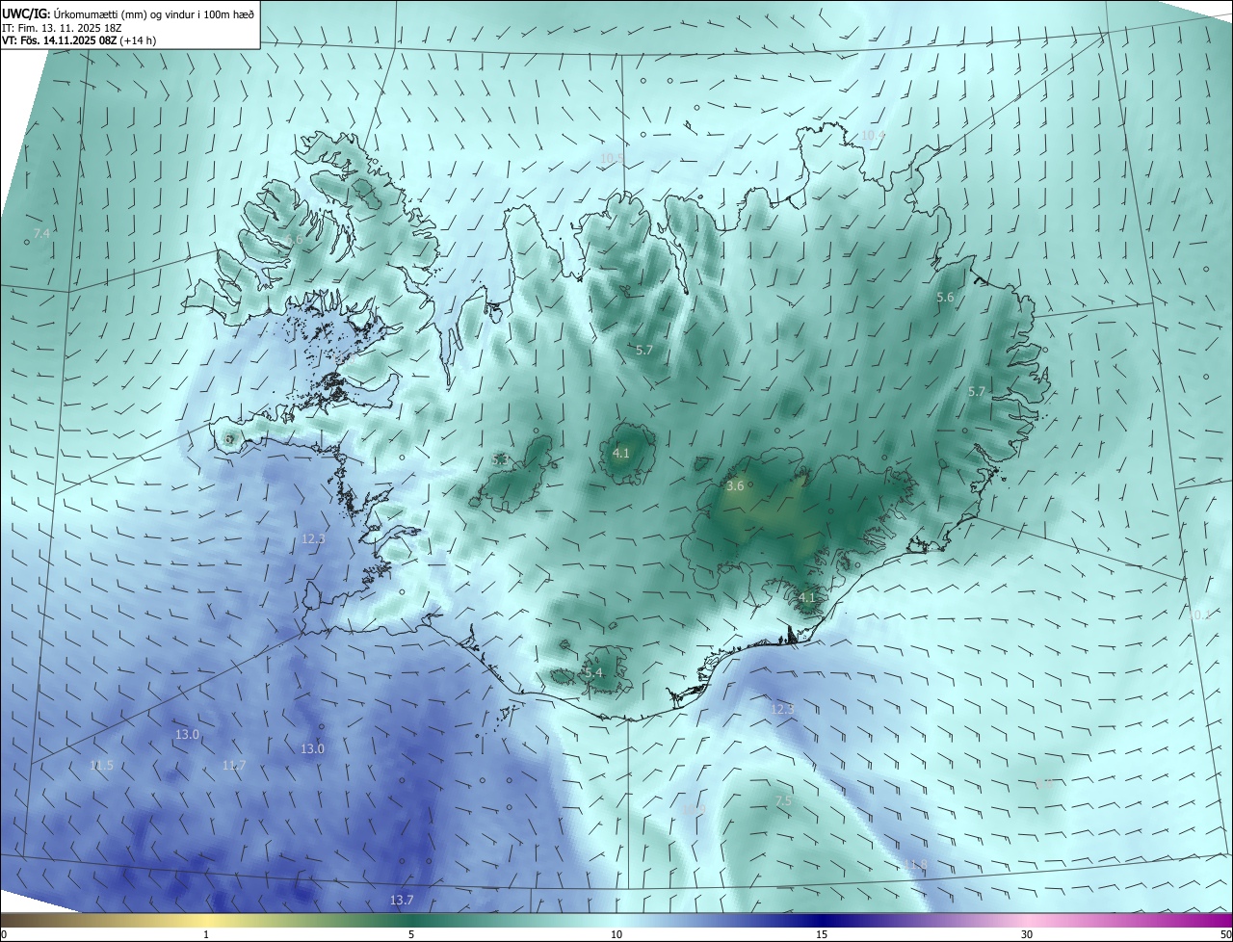Click the 3.6 label on the large Vatnajökull glacier

735,486
